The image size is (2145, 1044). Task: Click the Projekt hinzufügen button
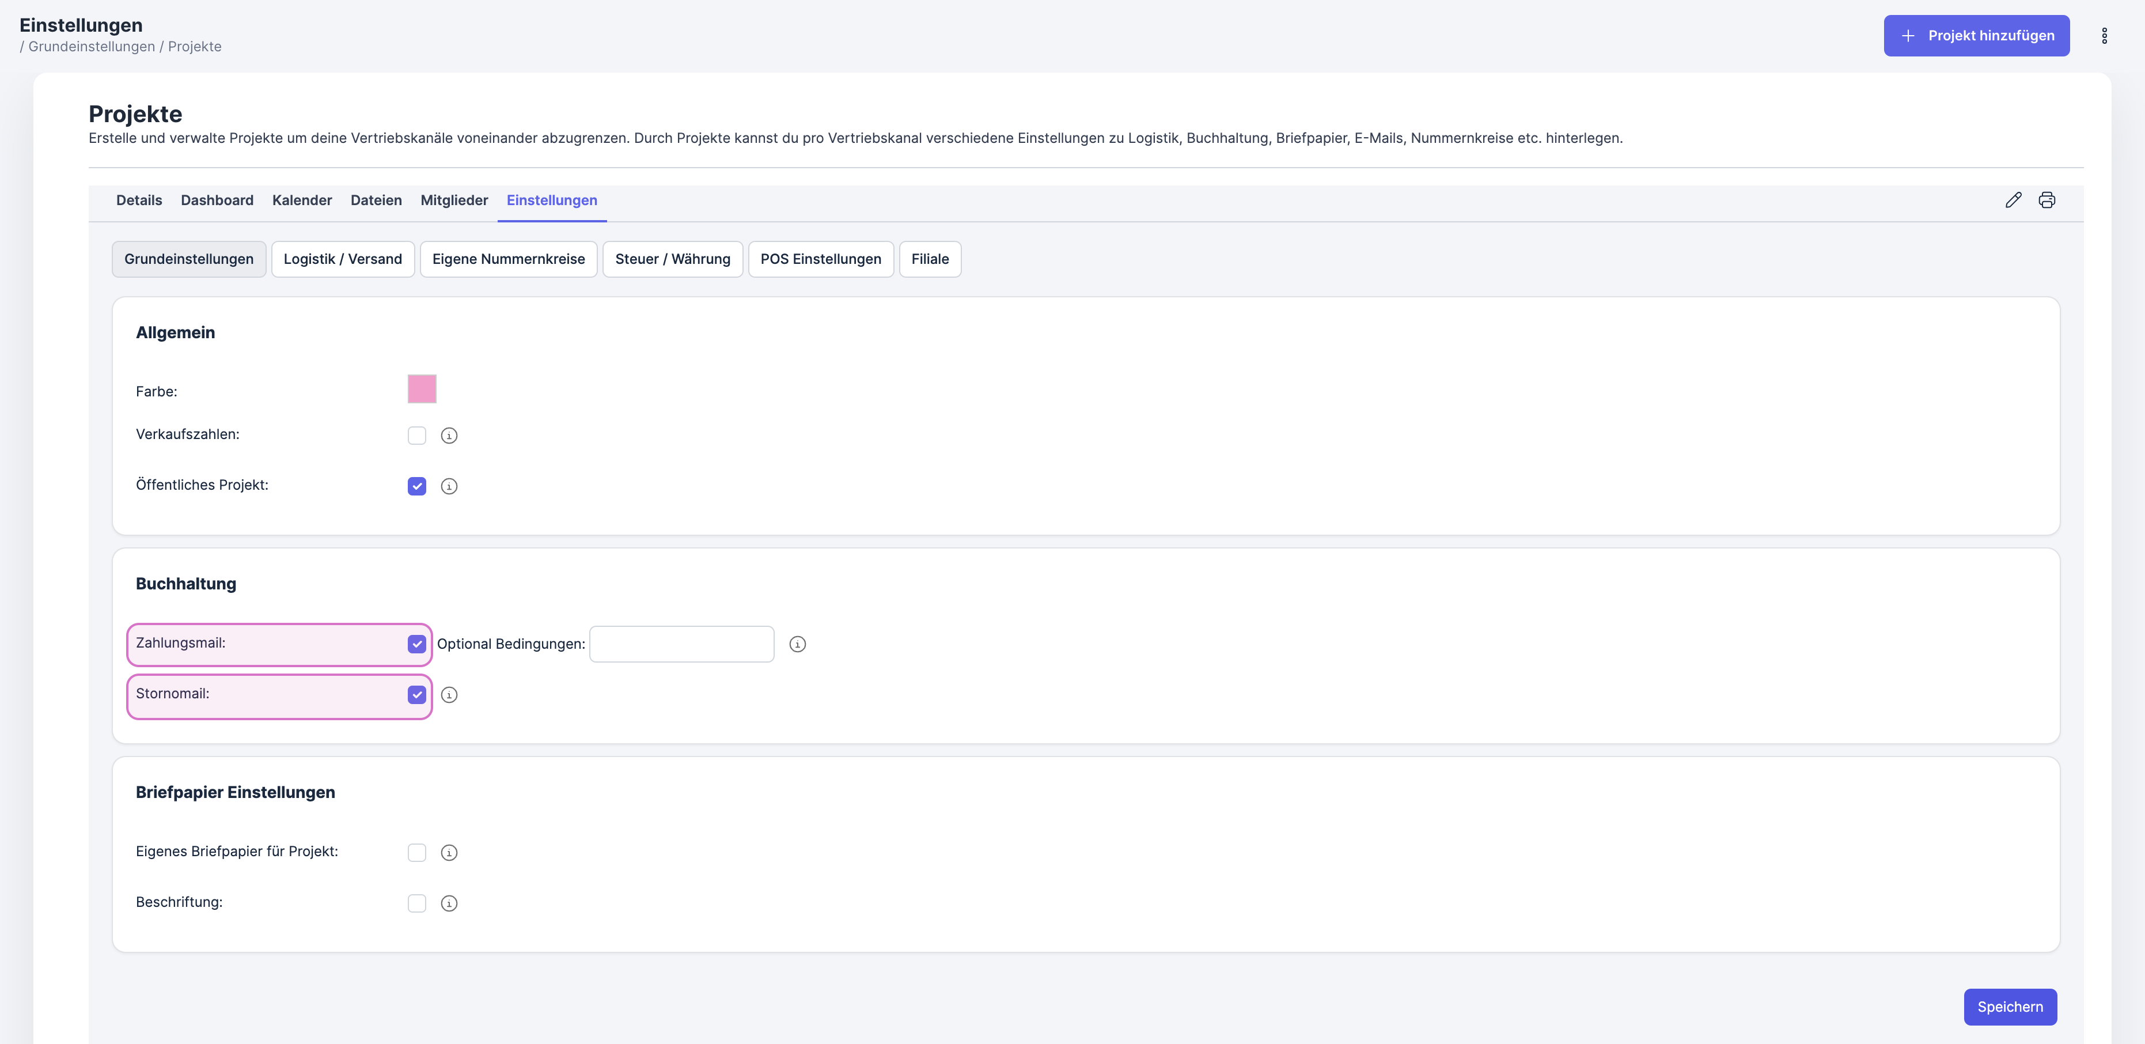[1976, 36]
